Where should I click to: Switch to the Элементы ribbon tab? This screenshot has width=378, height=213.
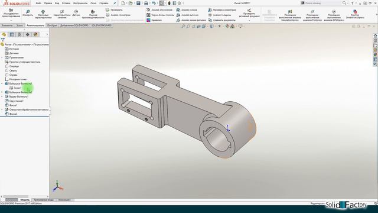(x=7, y=25)
